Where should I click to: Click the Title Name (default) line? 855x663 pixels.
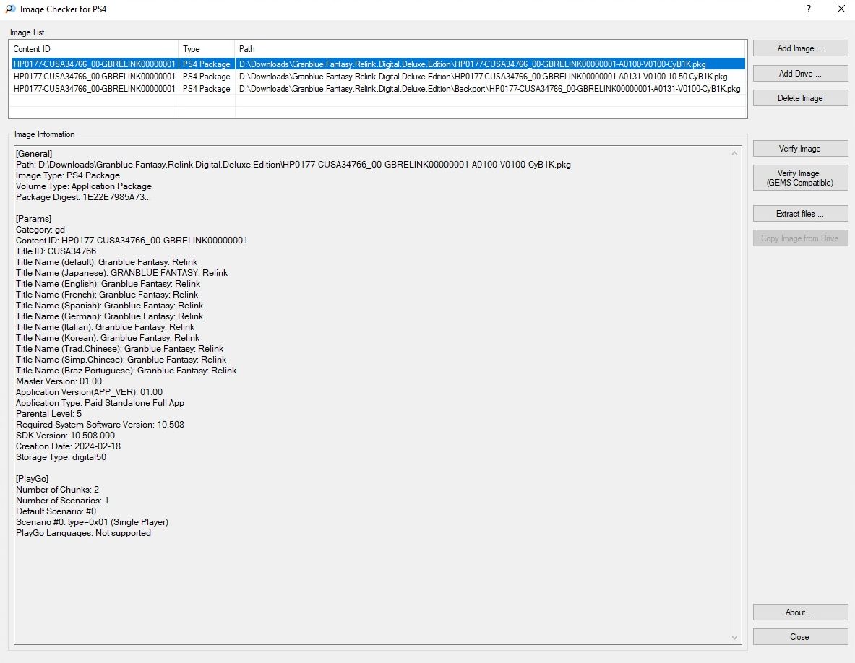pos(106,262)
